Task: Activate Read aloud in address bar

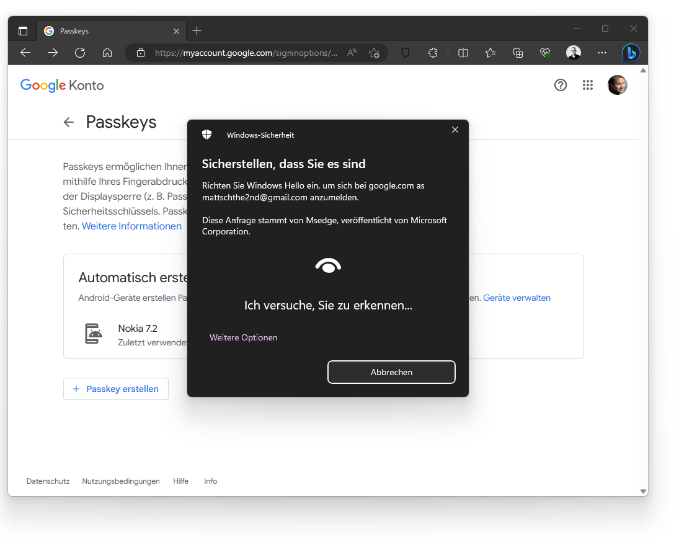Action: click(352, 53)
